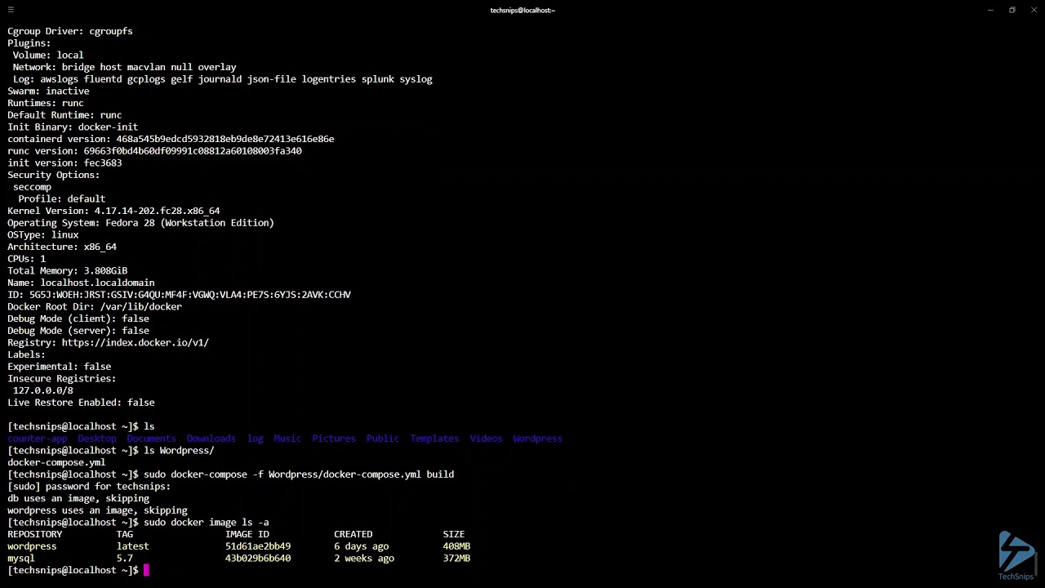1045x588 pixels.
Task: Click the 'ls Wordpress/' command
Action: [179, 451]
